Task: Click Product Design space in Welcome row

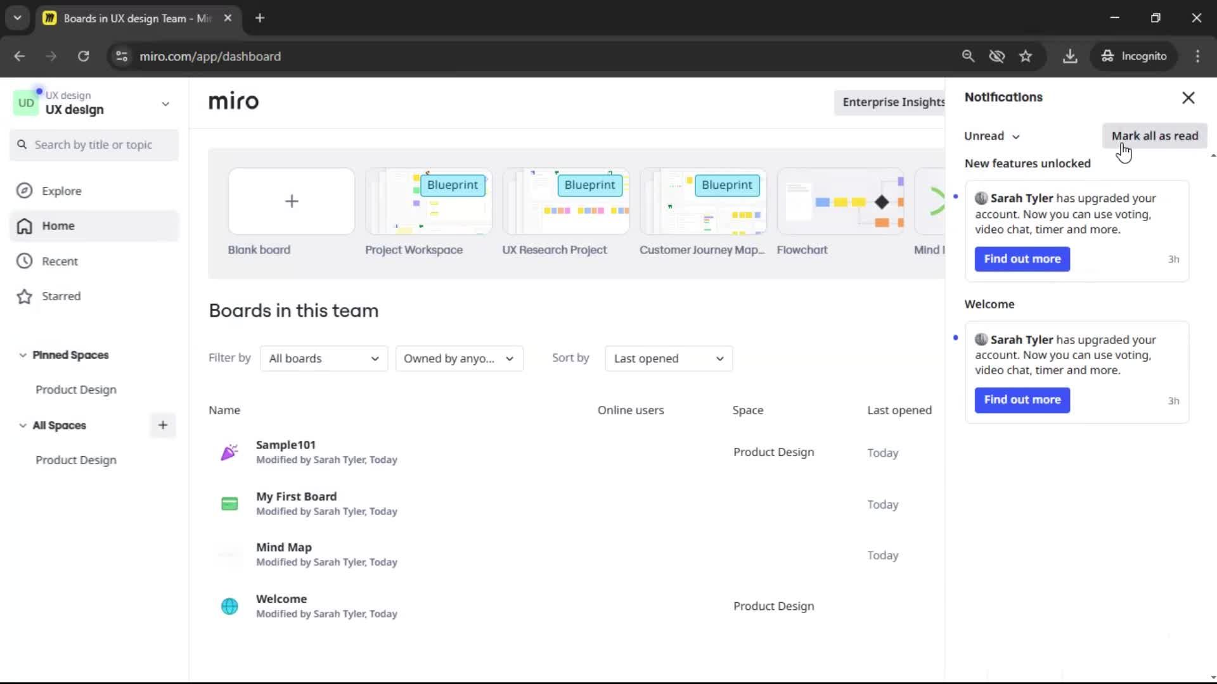Action: (773, 606)
